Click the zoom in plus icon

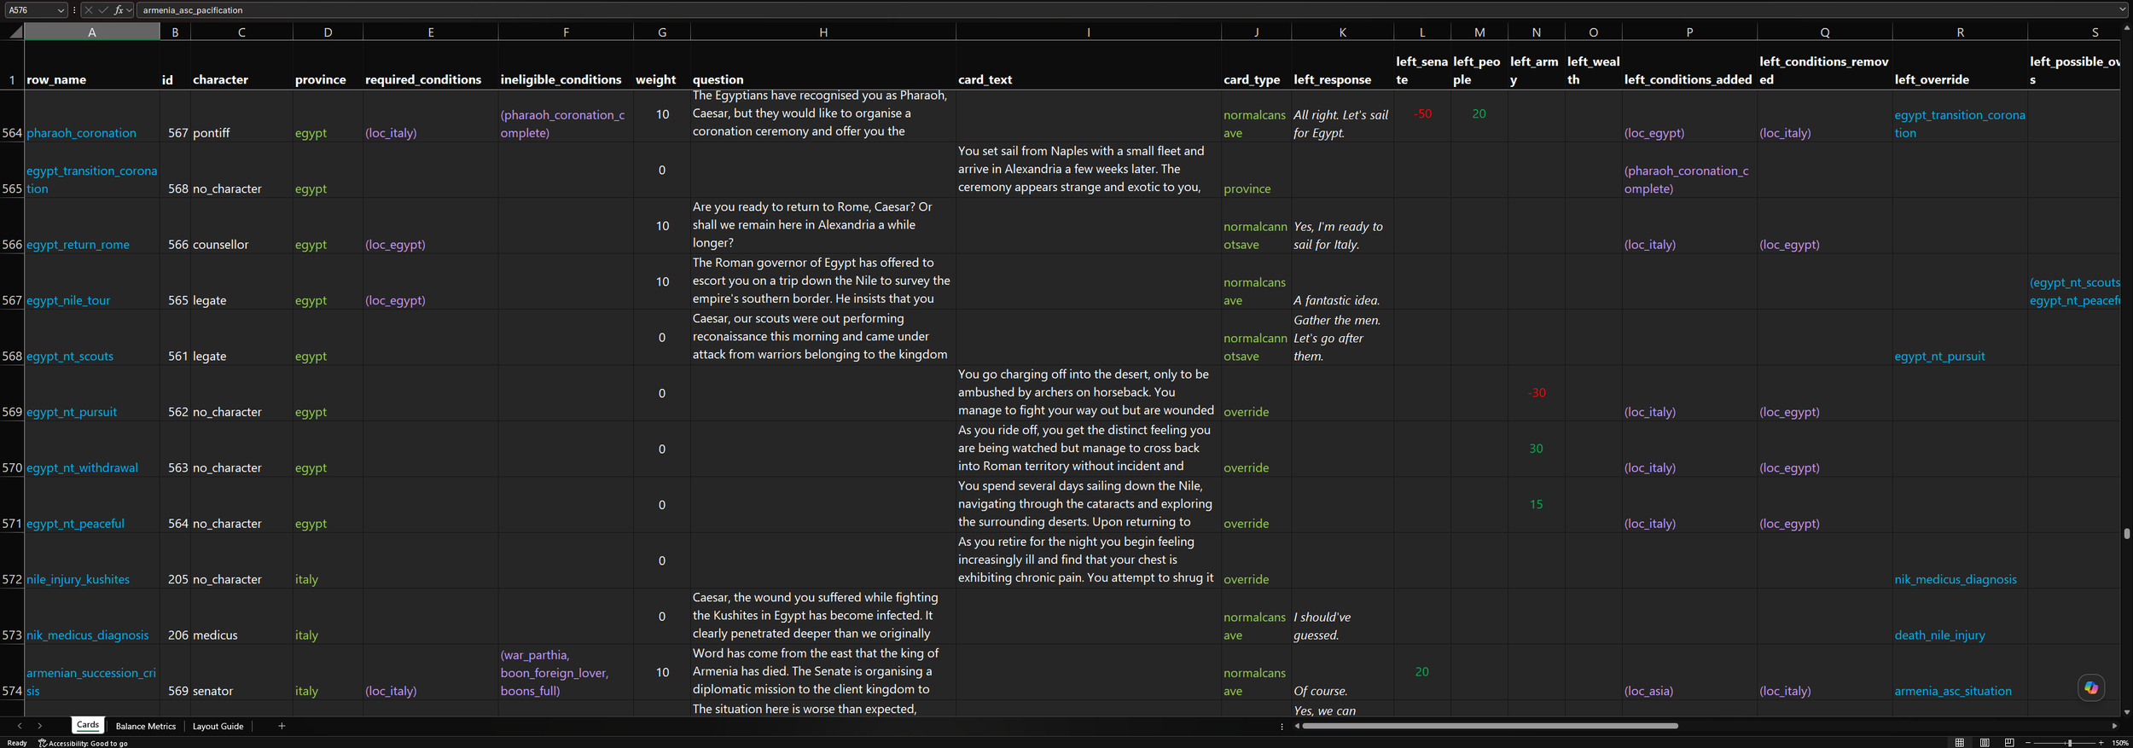pyautogui.click(x=2101, y=743)
